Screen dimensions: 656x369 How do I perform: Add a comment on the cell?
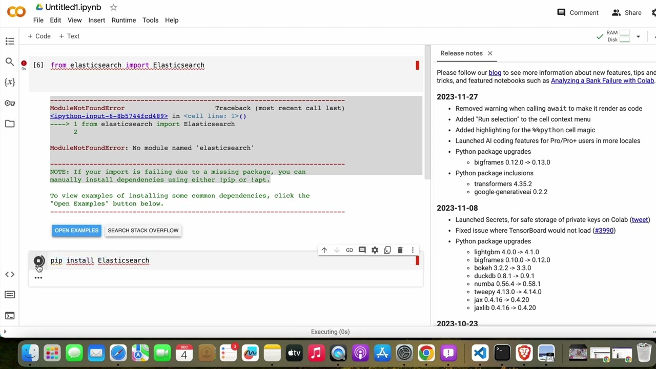[362, 250]
